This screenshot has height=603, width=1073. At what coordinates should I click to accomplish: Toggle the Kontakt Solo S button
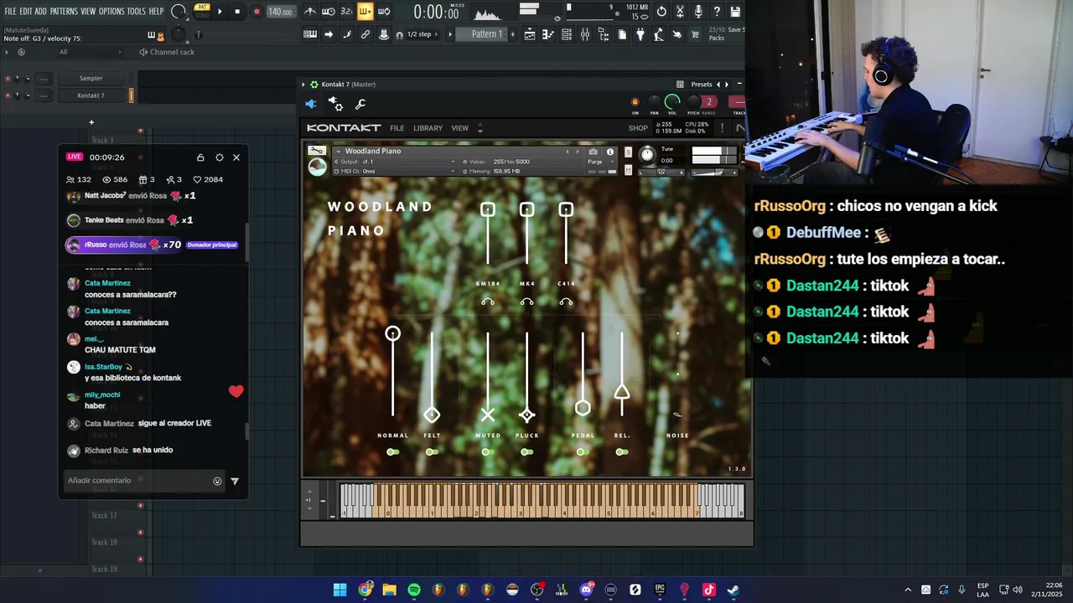coord(628,152)
